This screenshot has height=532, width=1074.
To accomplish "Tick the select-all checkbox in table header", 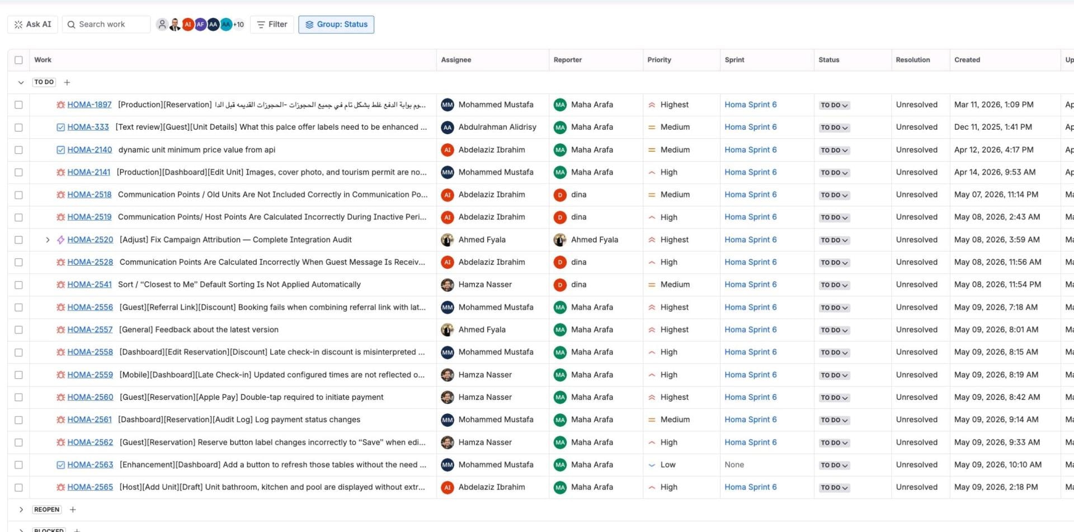I will pyautogui.click(x=18, y=60).
